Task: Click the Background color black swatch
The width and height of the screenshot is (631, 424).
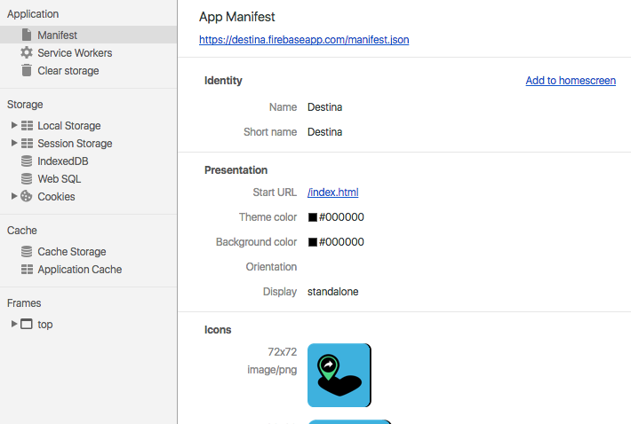Action: click(313, 242)
